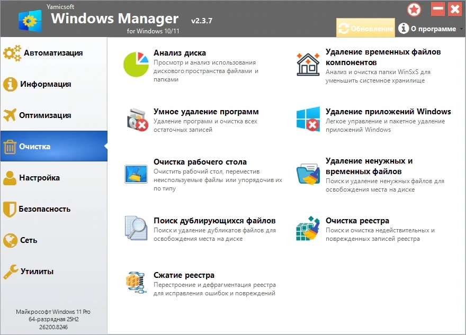Click description 'Перестроение и дефрагментация реестра'
The height and width of the screenshot is (335, 466).
[214, 285]
